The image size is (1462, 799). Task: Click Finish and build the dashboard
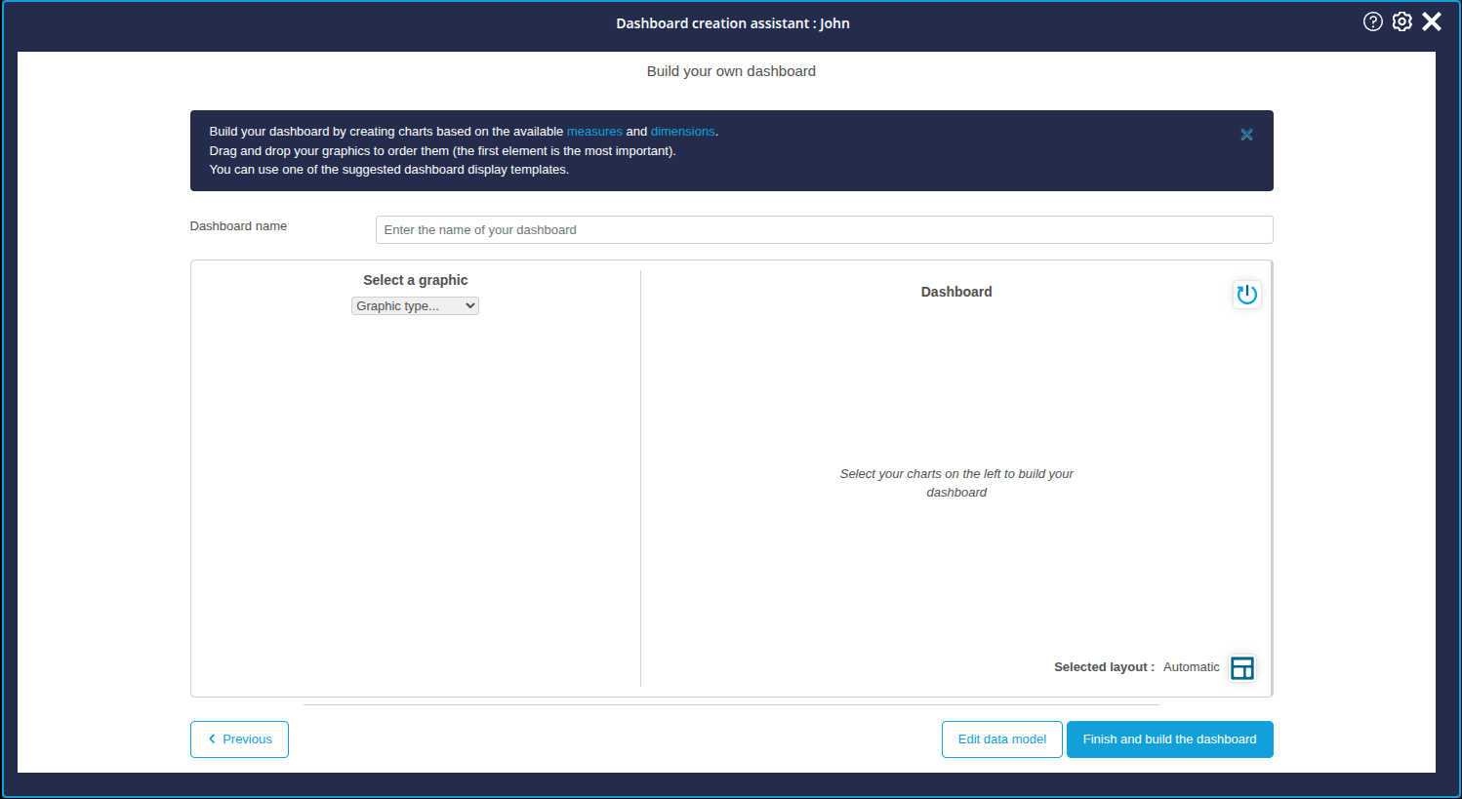tap(1169, 739)
